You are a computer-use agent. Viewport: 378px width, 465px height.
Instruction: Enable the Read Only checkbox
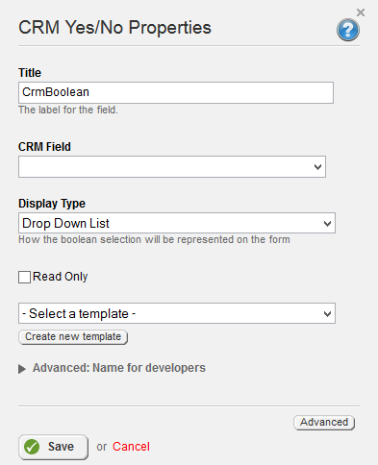point(24,277)
